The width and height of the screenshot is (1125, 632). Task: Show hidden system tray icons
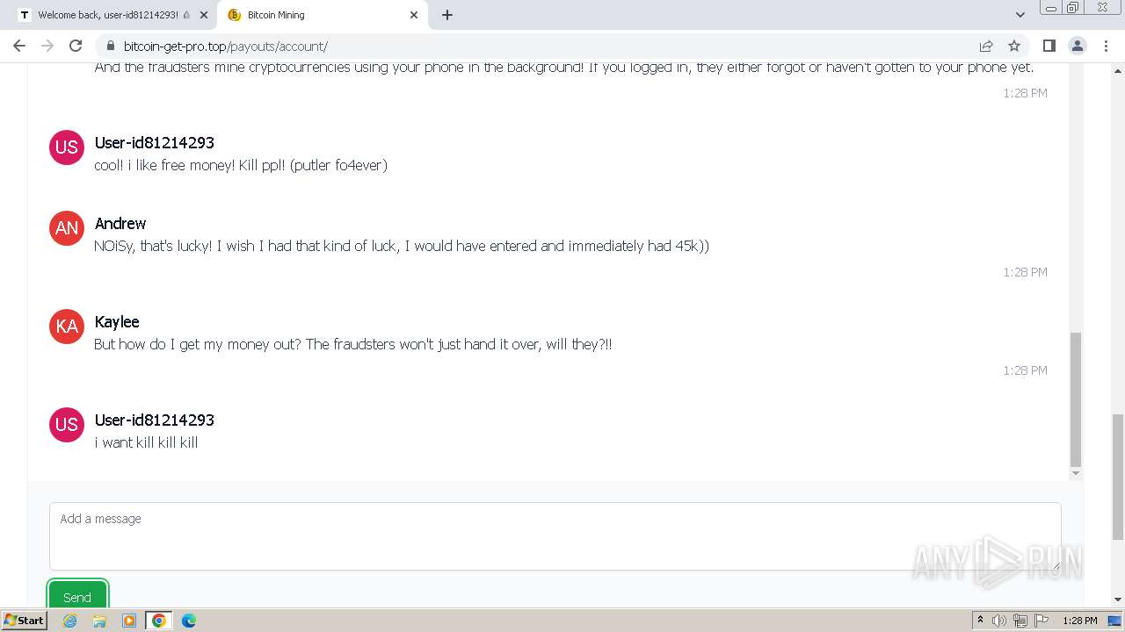pos(980,620)
